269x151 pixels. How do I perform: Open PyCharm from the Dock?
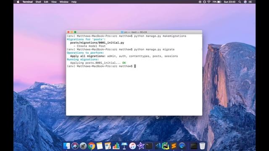[166, 146]
